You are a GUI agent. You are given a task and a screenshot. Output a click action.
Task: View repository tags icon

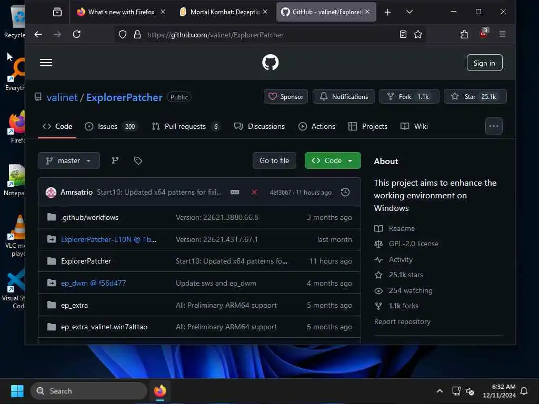tap(138, 160)
